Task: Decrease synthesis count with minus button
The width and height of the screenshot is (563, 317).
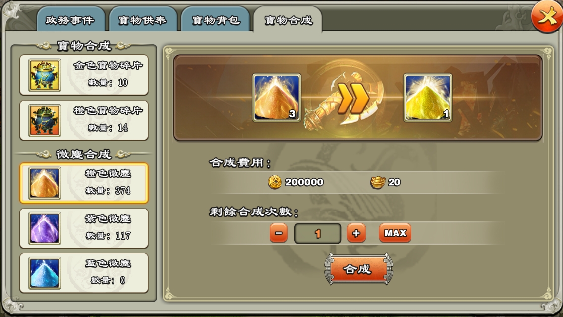Action: (x=279, y=233)
